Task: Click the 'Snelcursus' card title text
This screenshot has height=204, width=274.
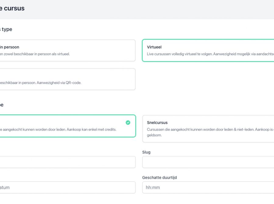Action: coord(157,123)
